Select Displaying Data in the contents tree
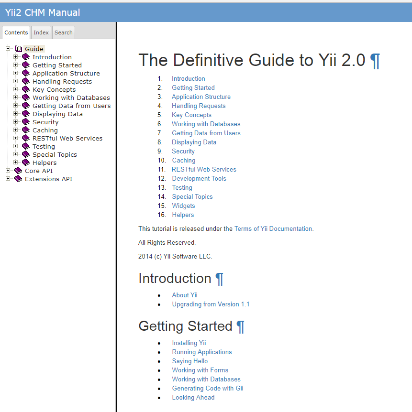 57,114
